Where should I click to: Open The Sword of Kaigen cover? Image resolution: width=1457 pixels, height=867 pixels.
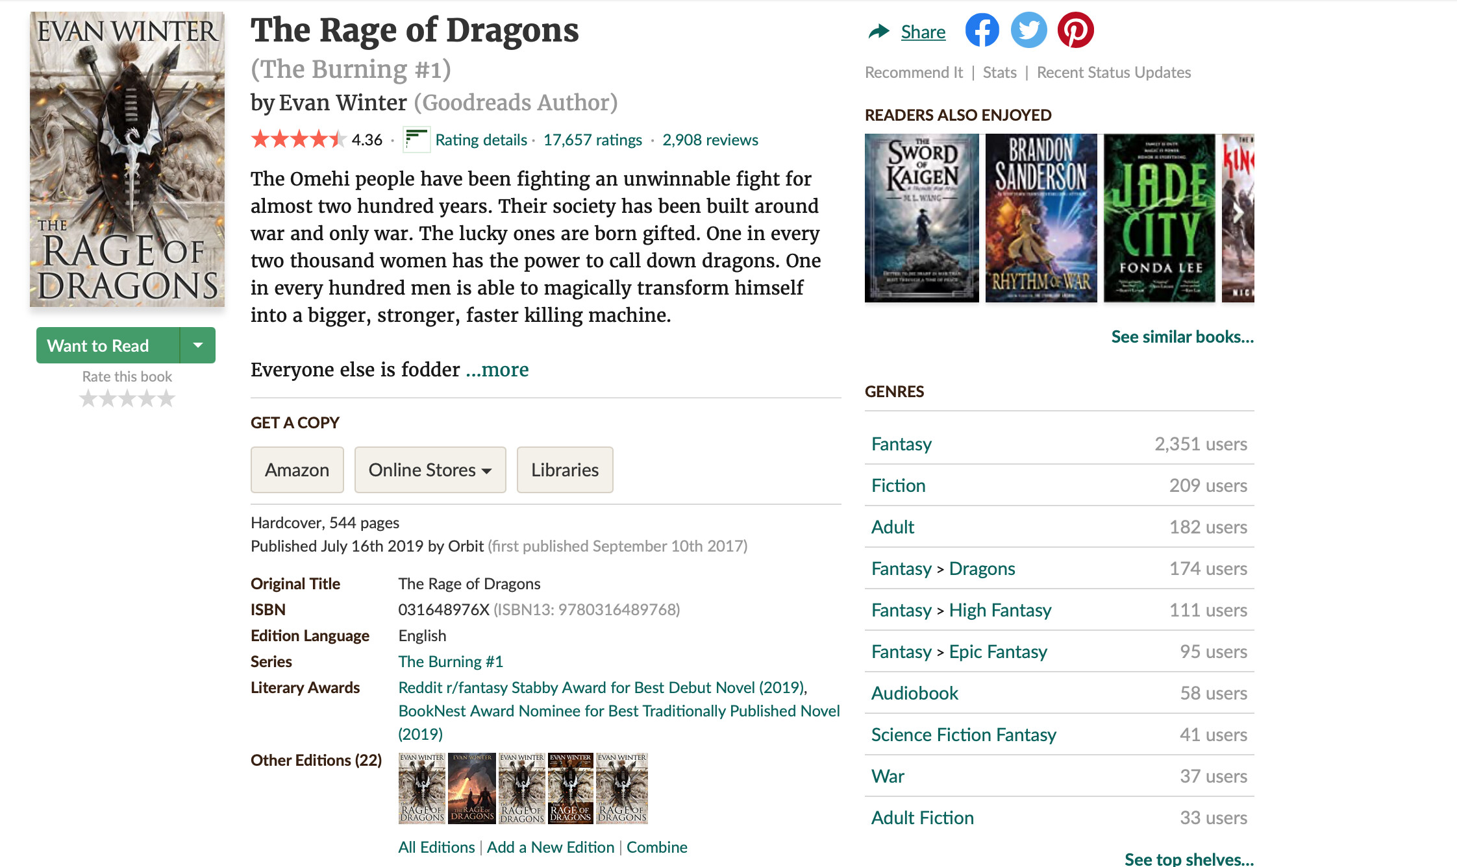coord(921,218)
